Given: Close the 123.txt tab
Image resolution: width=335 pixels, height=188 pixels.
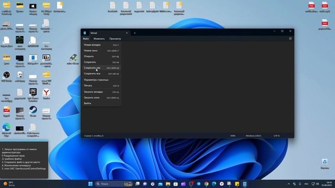Looking at the screenshot, I should (127, 33).
